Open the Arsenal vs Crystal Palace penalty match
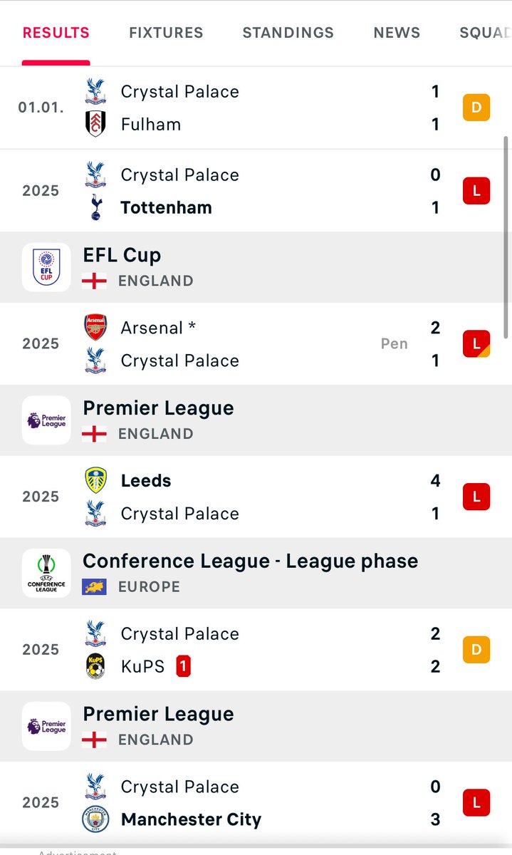512x855 pixels. pyautogui.click(x=256, y=344)
